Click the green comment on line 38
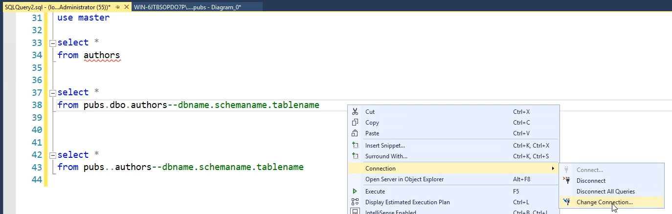672x214 pixels. [243, 105]
